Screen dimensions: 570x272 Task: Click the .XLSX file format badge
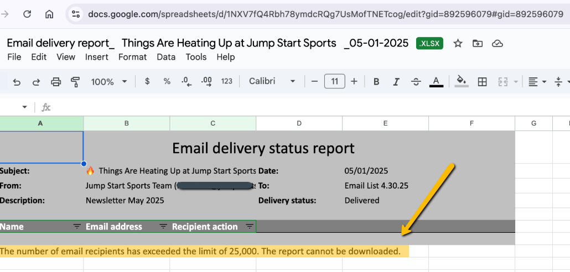click(x=429, y=44)
